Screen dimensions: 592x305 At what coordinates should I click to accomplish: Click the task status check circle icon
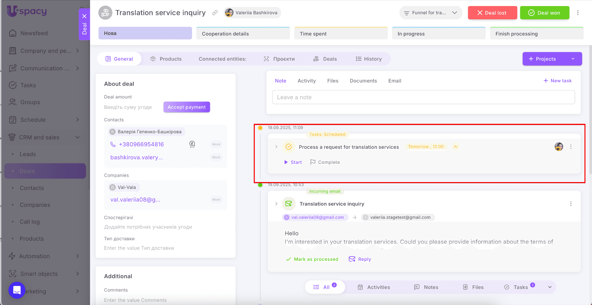pyautogui.click(x=288, y=147)
